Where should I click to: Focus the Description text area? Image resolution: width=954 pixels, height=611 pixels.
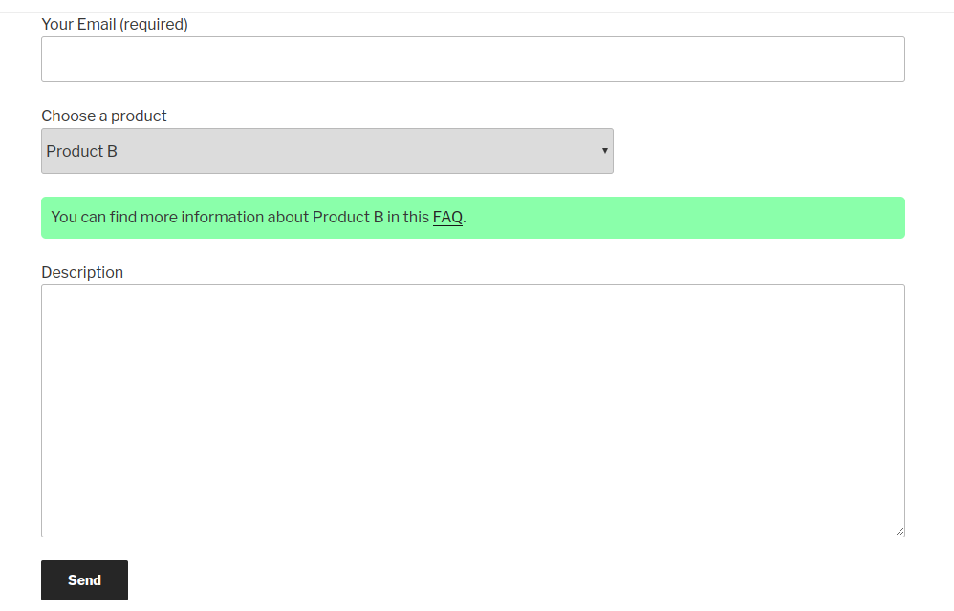pyautogui.click(x=473, y=411)
